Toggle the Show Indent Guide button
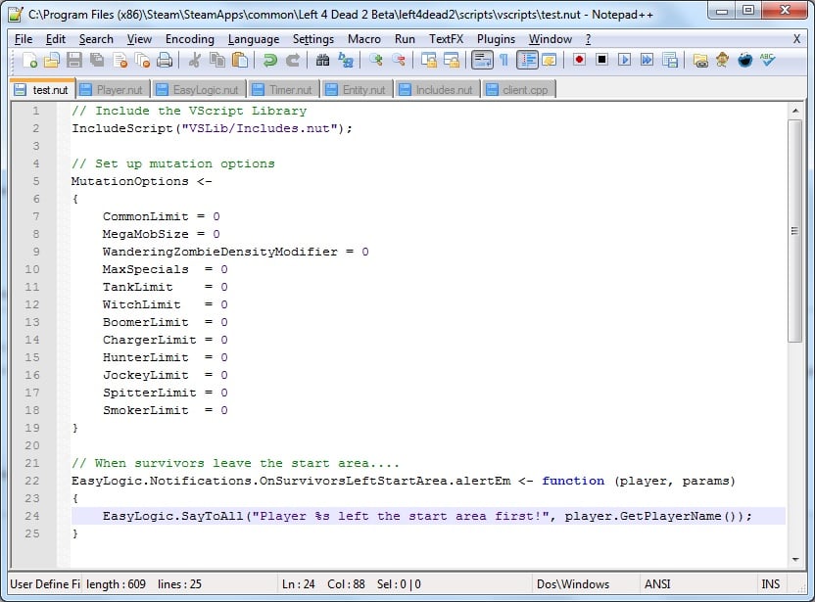This screenshot has height=602, width=815. (527, 61)
